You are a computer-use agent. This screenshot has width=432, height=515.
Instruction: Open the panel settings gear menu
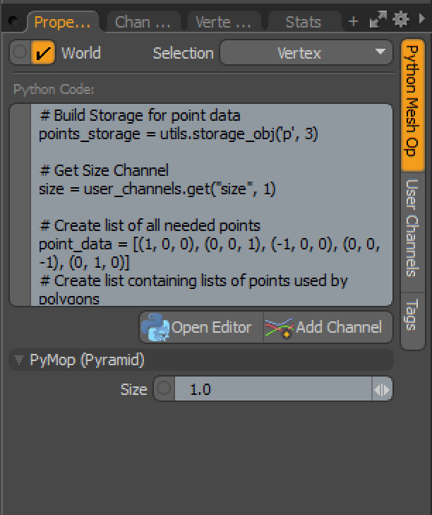pyautogui.click(x=401, y=19)
